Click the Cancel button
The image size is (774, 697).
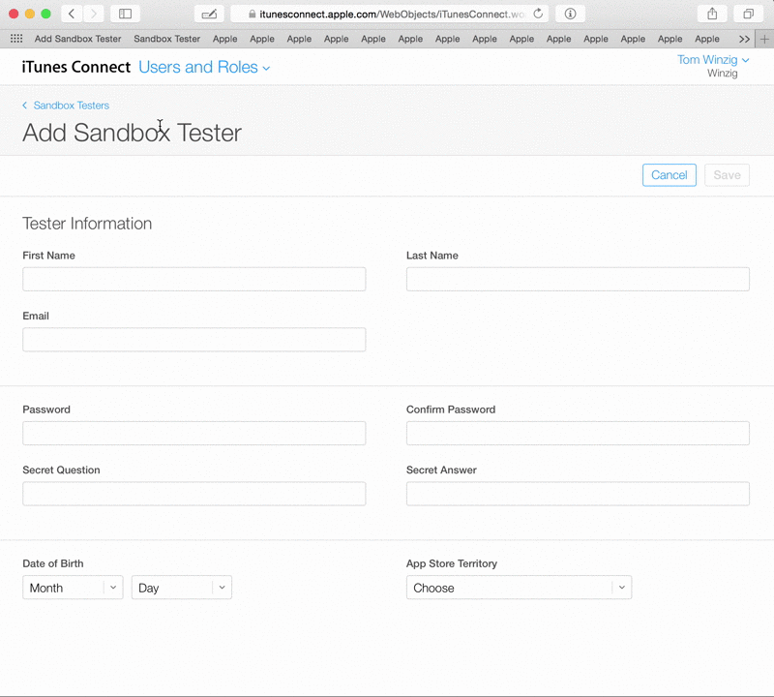[669, 175]
